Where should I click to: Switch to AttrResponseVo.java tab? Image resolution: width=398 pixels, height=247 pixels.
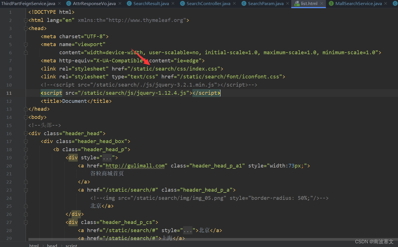94,4
